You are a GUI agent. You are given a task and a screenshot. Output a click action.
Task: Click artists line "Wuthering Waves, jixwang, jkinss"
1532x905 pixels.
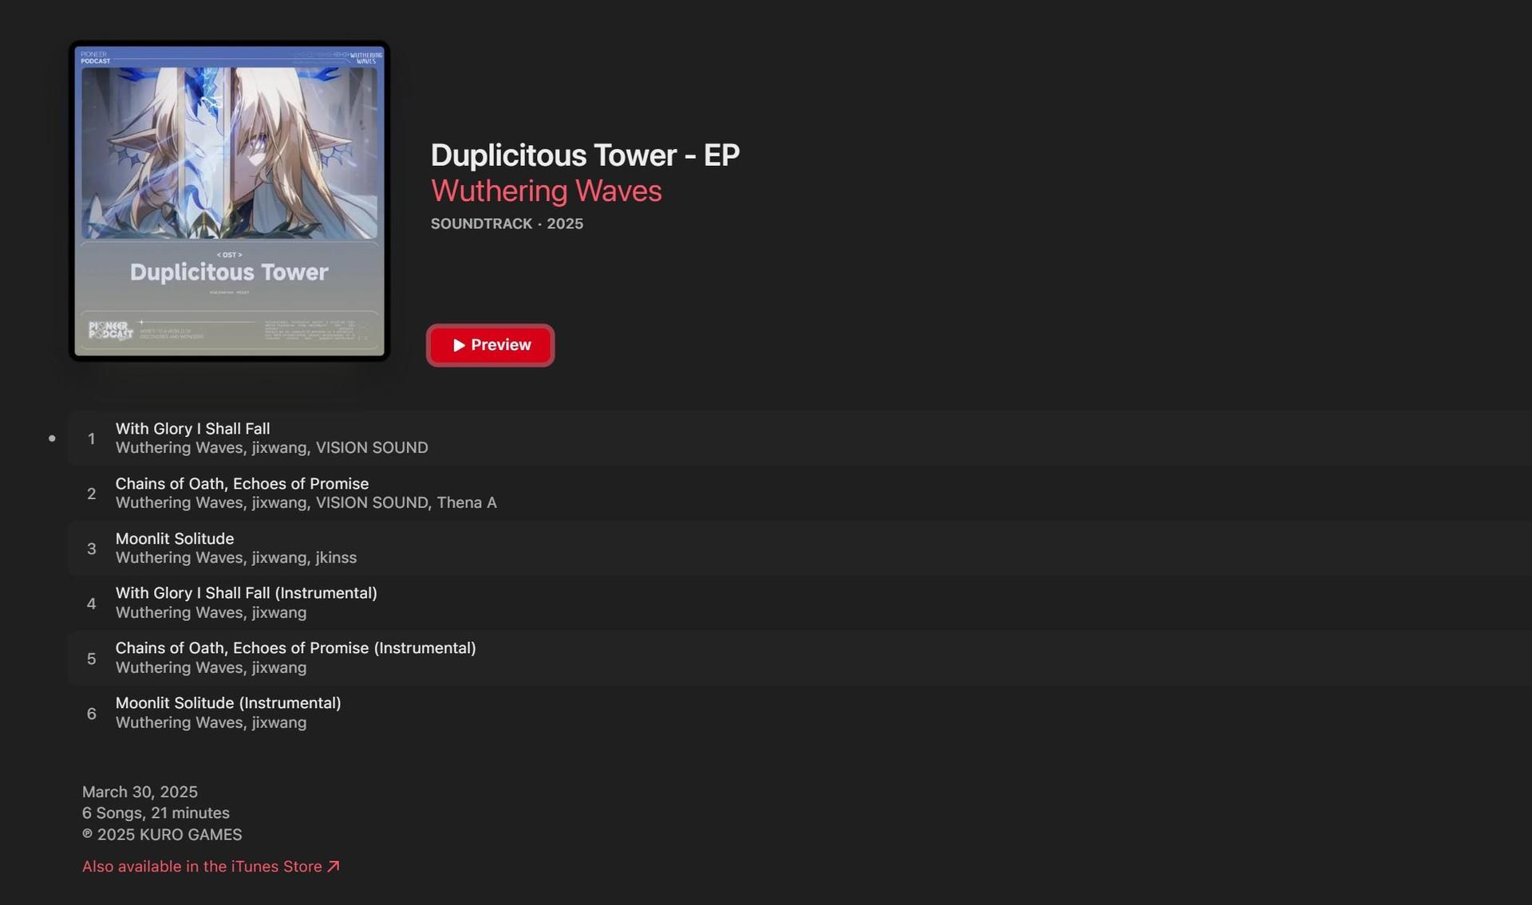point(236,558)
